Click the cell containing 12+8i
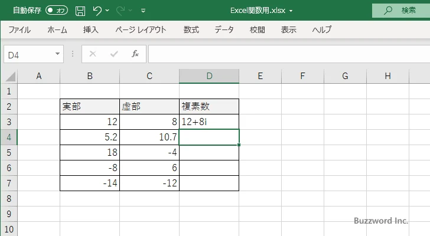 (x=209, y=122)
